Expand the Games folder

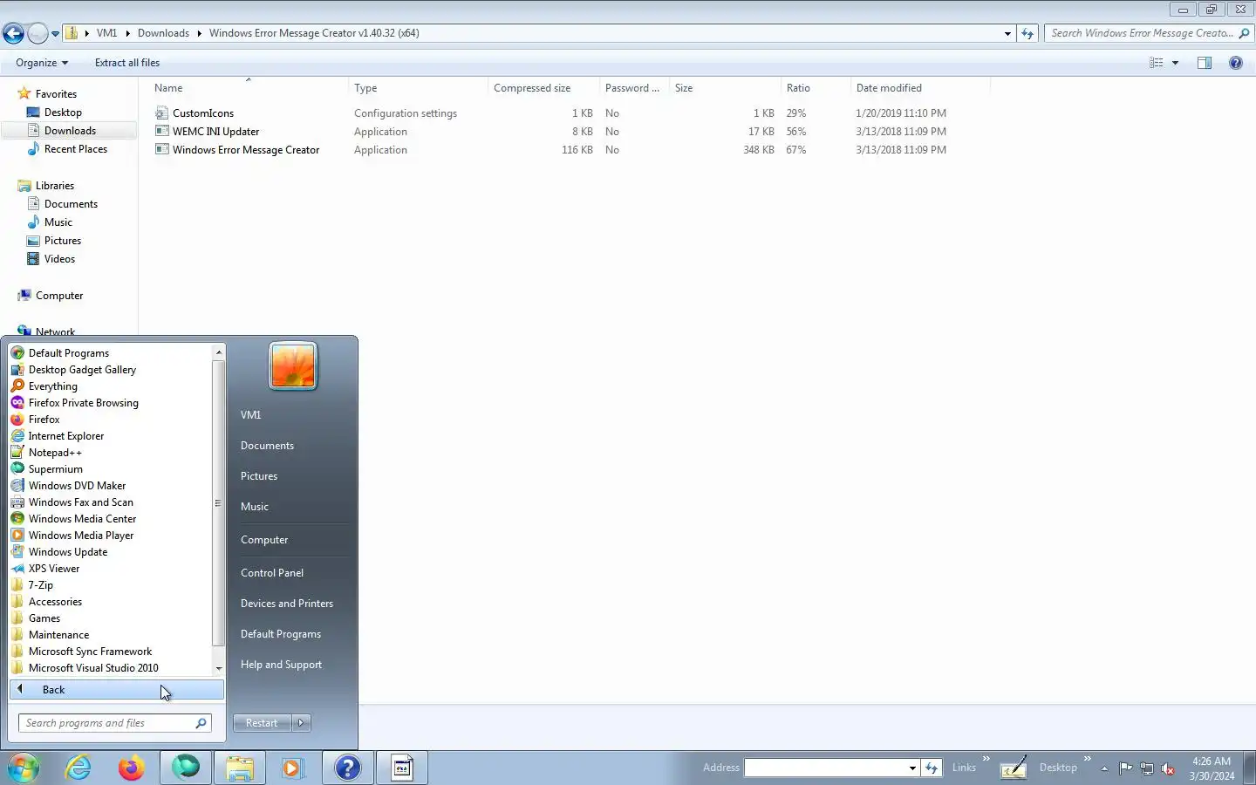[44, 618]
